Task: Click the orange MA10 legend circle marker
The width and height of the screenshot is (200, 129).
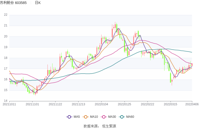Action: [86, 117]
